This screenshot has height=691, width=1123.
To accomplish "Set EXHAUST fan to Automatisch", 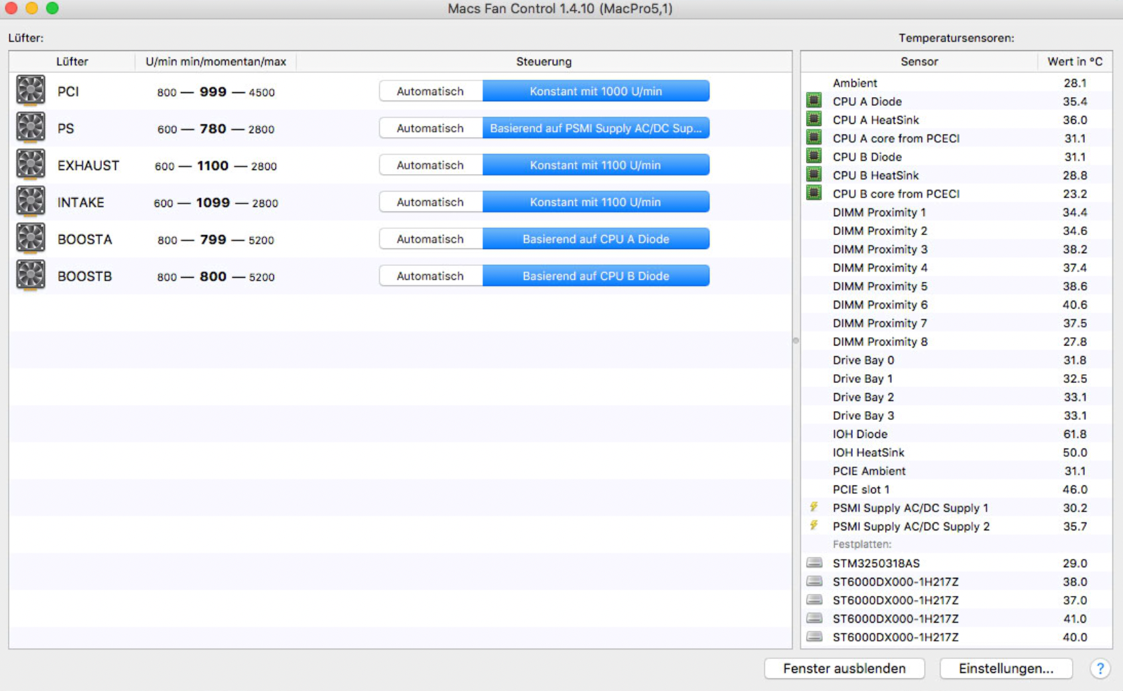I will click(x=431, y=165).
